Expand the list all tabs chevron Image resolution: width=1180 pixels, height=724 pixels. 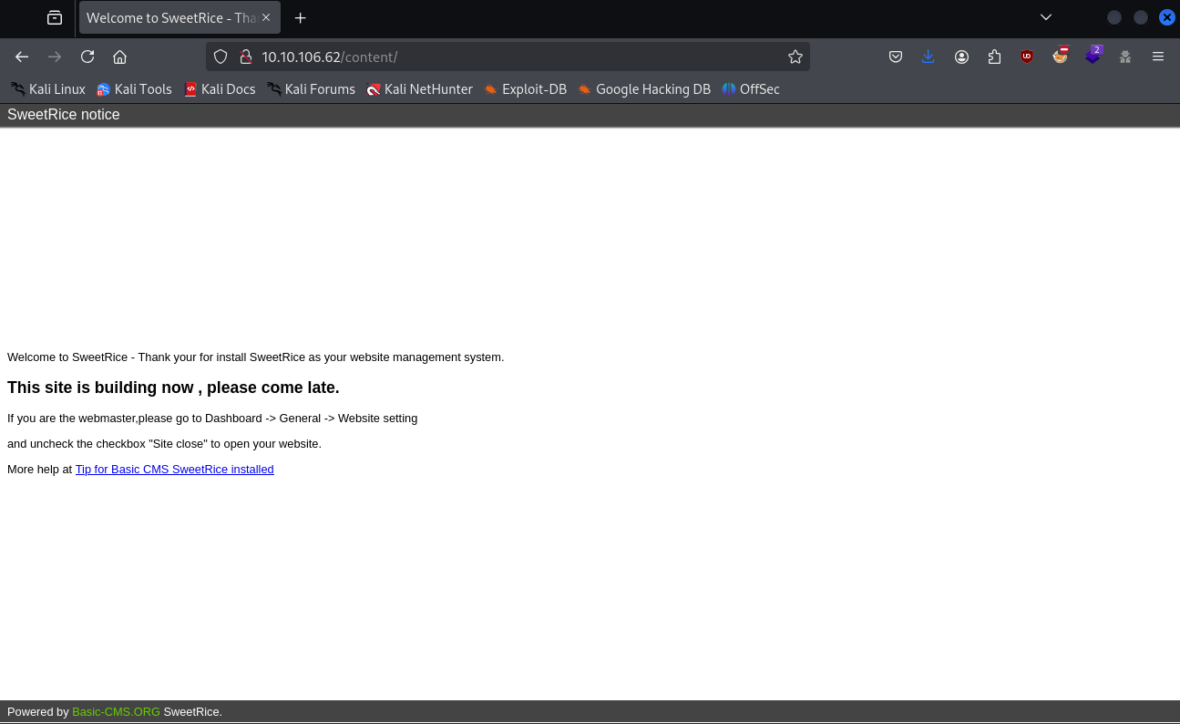tap(1046, 17)
